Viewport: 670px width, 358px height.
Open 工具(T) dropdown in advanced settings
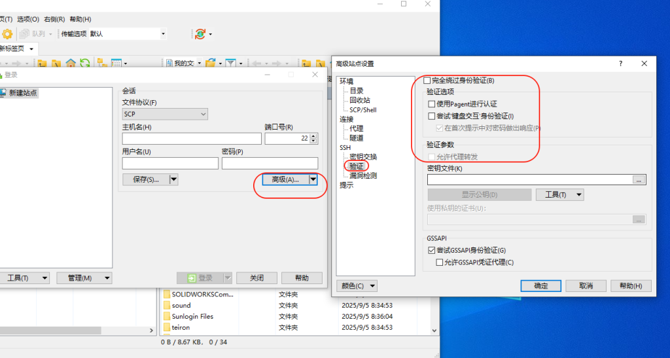pos(560,195)
